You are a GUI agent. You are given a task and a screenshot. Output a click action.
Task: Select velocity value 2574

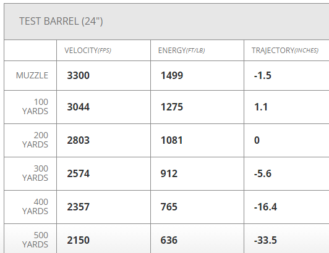point(79,173)
